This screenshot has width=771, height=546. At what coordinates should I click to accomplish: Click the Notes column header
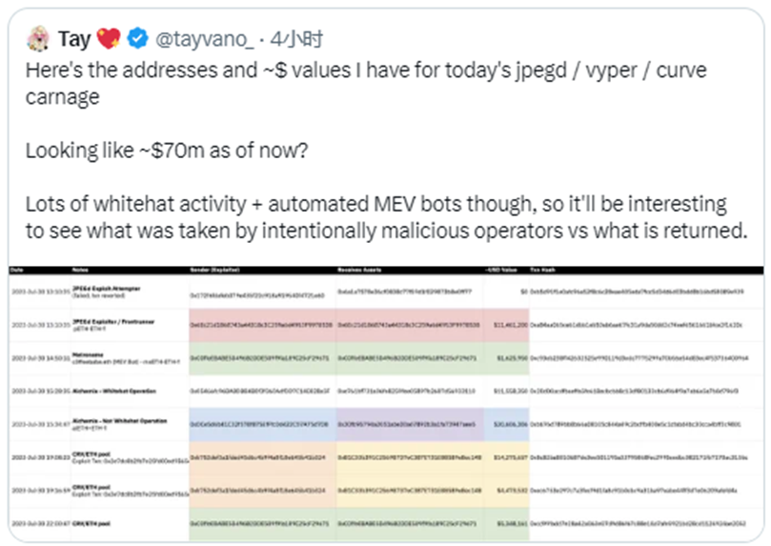coord(80,270)
